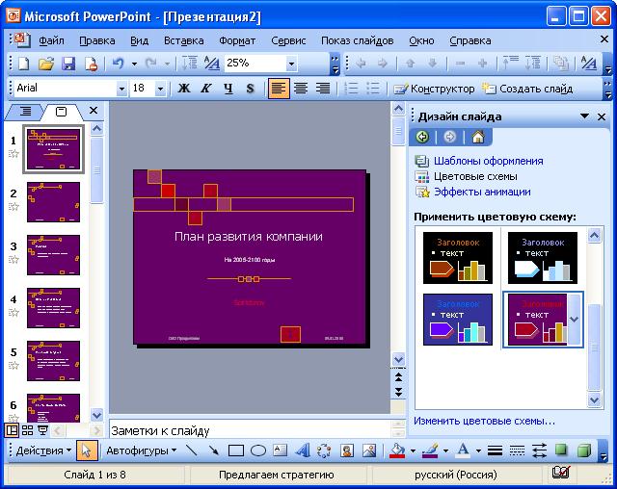Switch to the Outline tab

click(25, 112)
